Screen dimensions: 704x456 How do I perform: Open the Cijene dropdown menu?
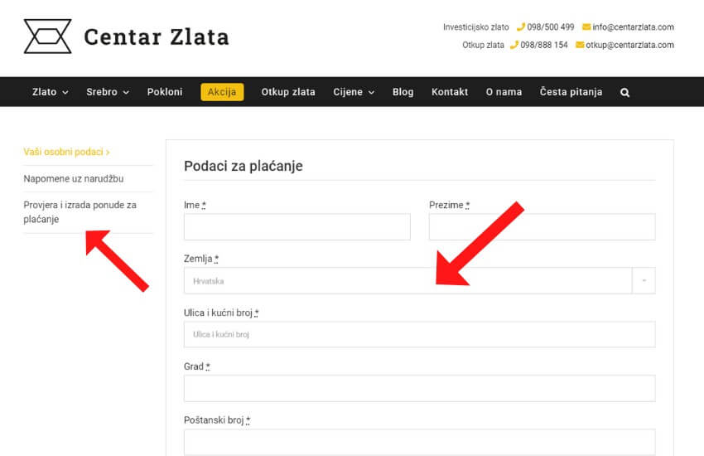(354, 92)
